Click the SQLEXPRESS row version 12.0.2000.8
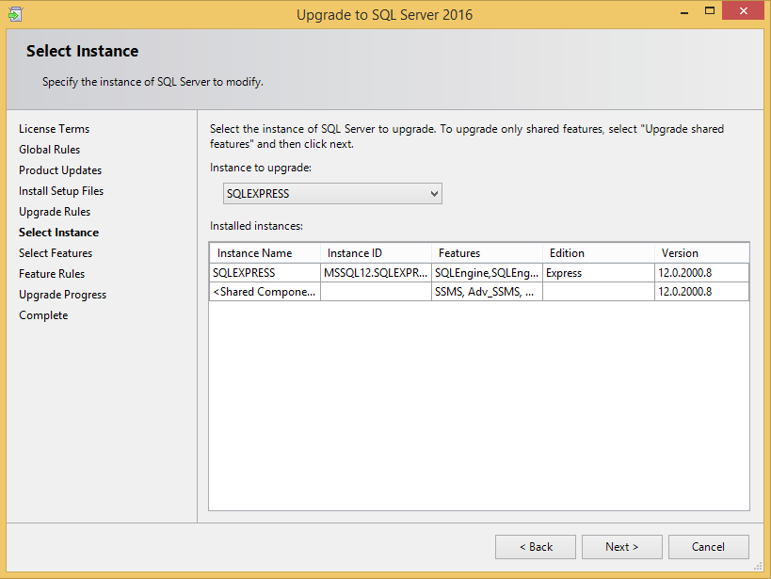The height and width of the screenshot is (579, 771). pos(702,272)
